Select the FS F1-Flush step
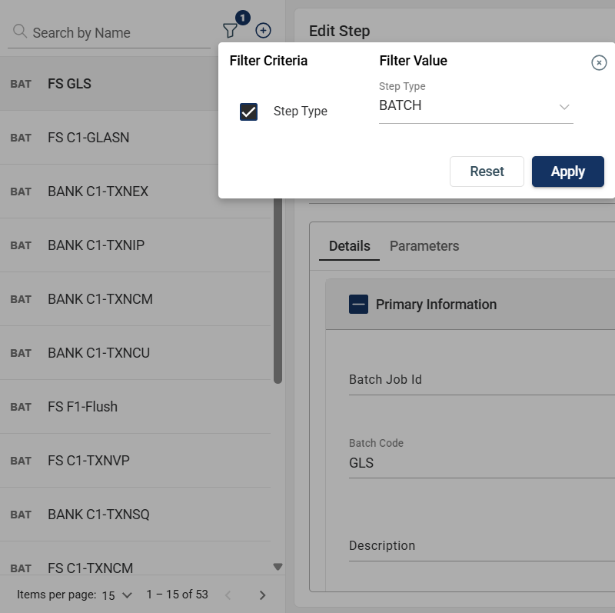This screenshot has width=615, height=613. click(x=82, y=407)
